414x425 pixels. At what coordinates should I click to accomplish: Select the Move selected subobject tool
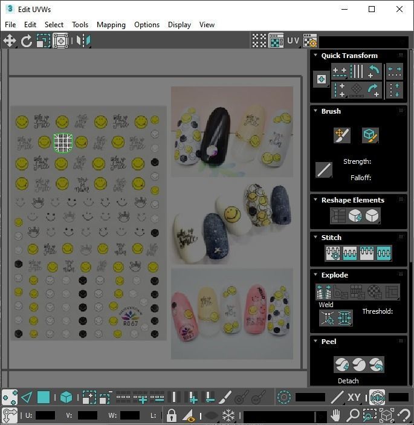[10, 41]
